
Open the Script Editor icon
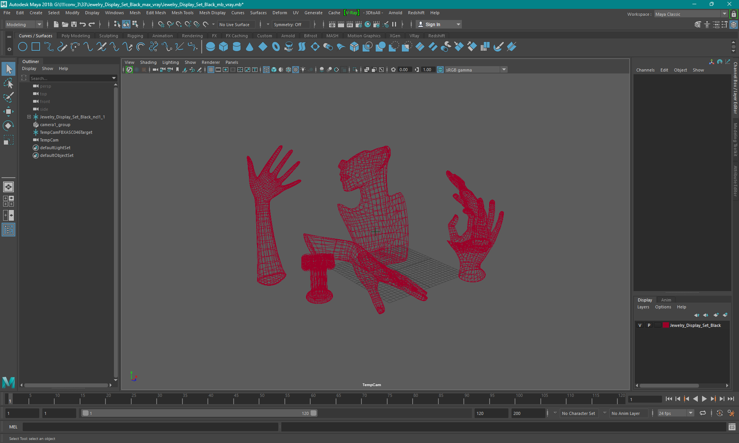(x=732, y=427)
